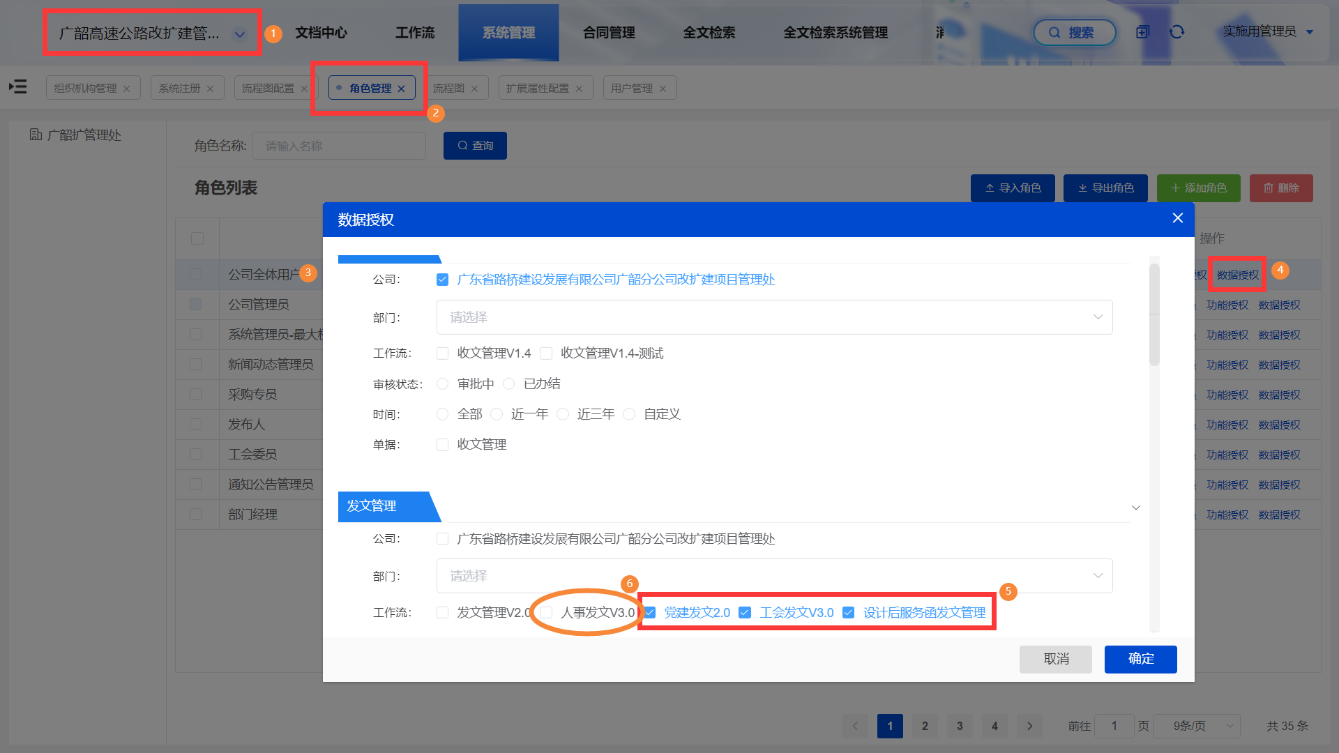
Task: Close the 数据授权 dialog with X
Action: 1178,218
